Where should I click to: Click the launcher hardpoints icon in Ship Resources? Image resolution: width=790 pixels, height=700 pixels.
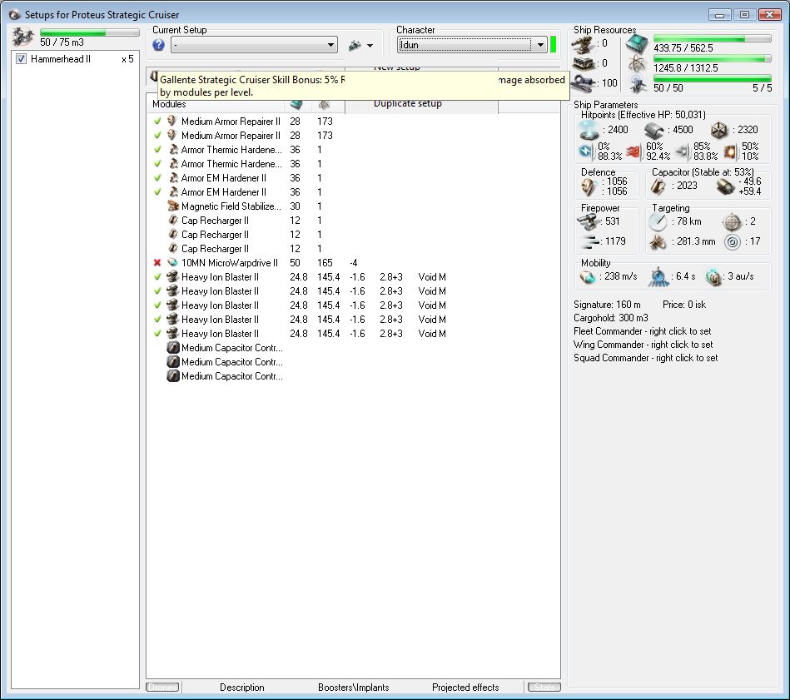coord(584,64)
